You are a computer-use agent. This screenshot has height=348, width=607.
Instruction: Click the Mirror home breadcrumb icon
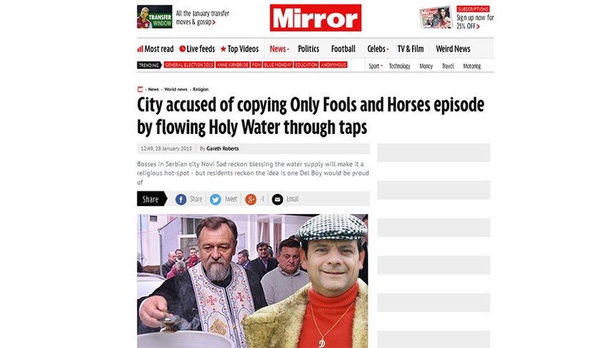pyautogui.click(x=140, y=89)
